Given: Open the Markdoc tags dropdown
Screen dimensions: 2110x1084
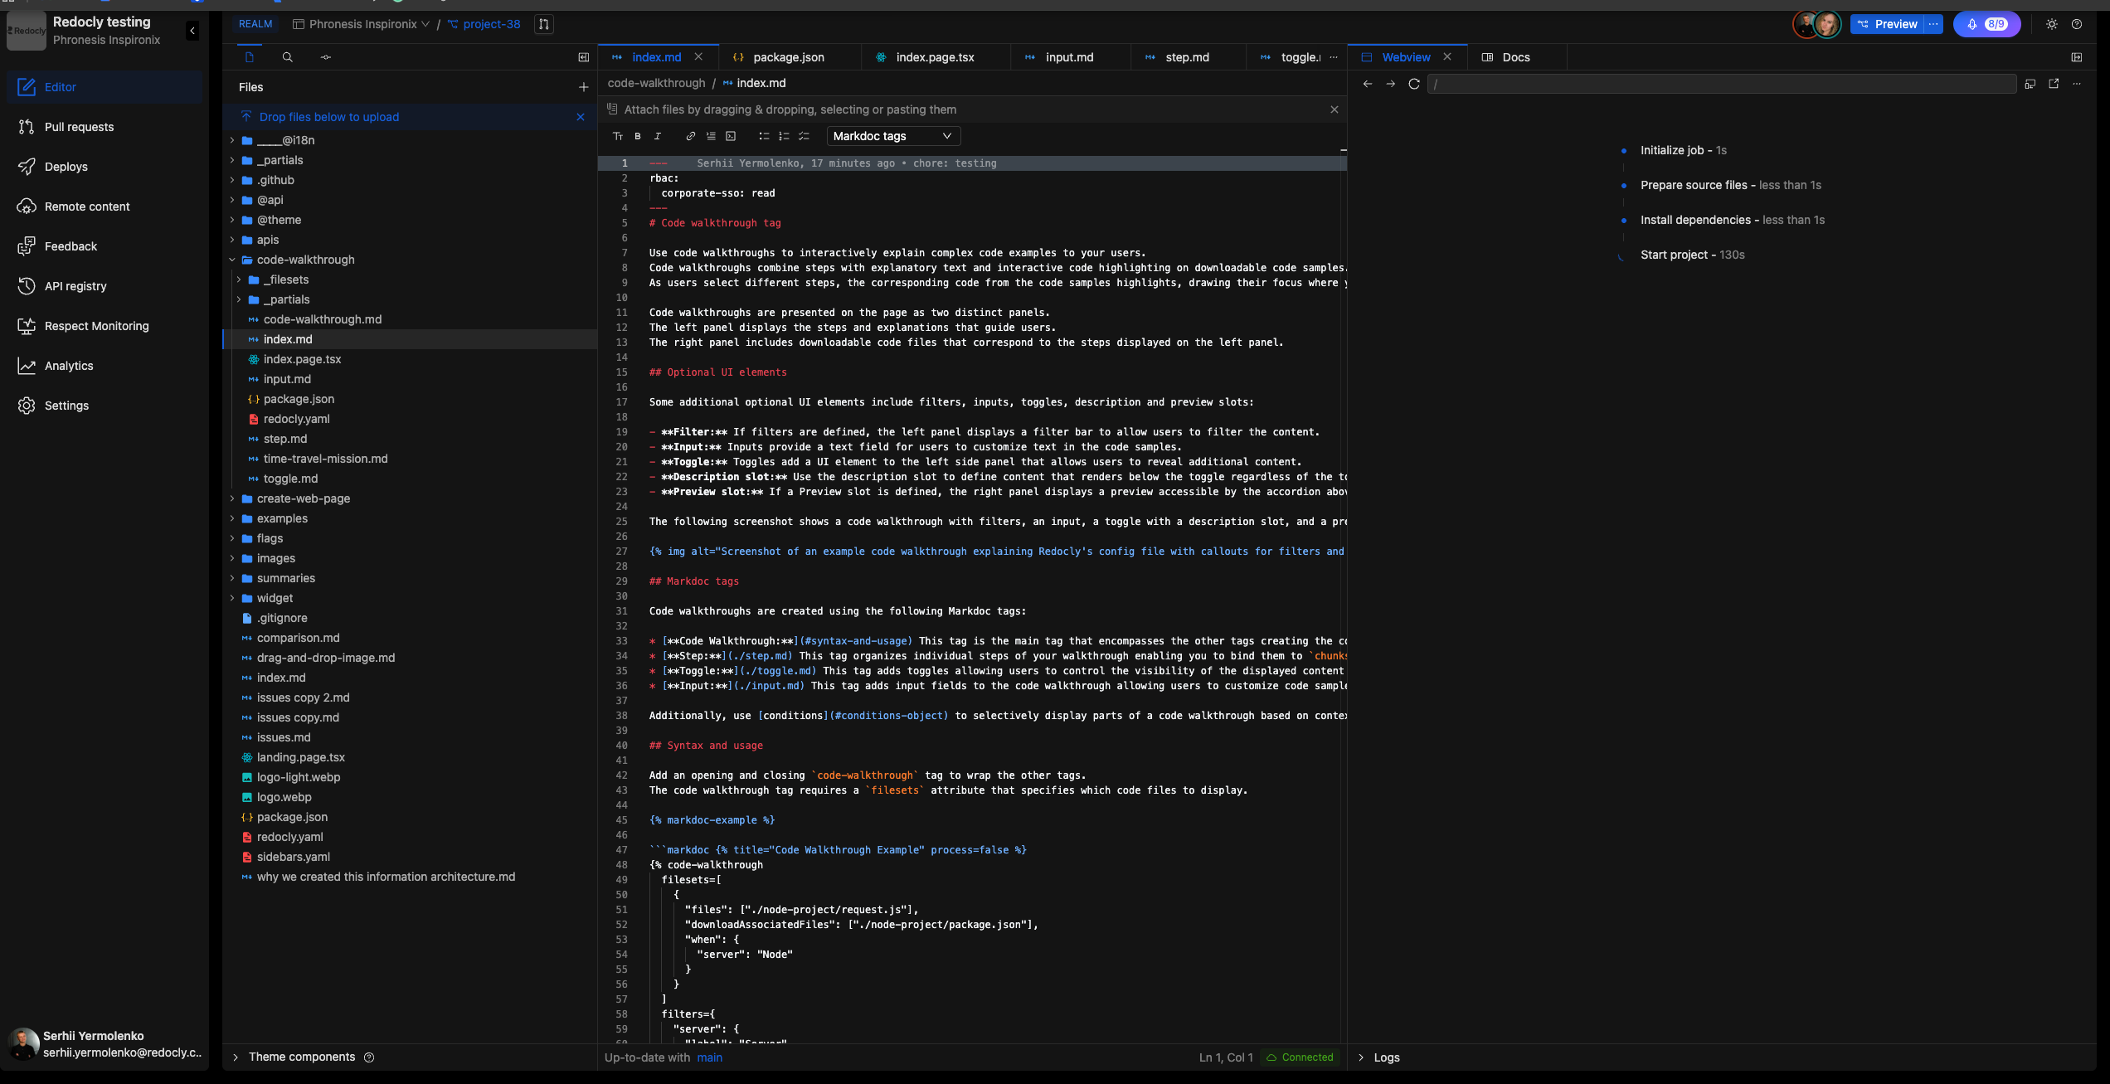Looking at the screenshot, I should [893, 136].
